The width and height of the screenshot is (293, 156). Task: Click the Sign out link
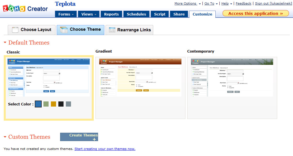point(273,3)
